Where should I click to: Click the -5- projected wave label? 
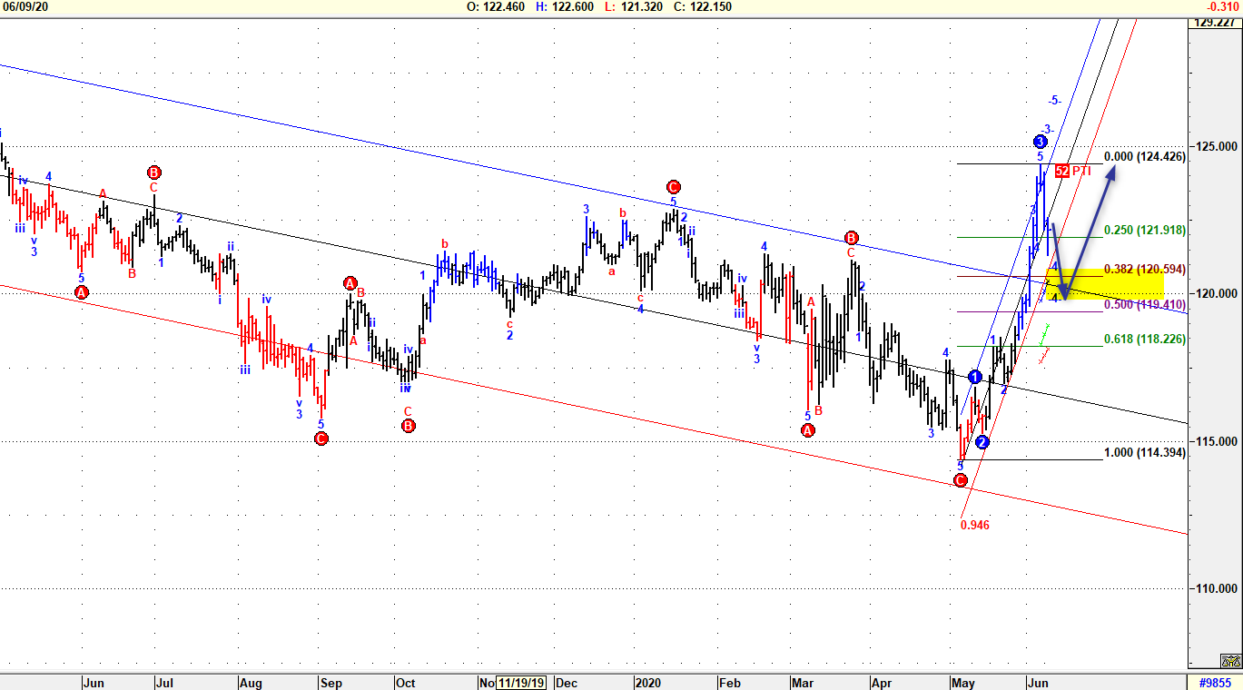tap(1053, 100)
